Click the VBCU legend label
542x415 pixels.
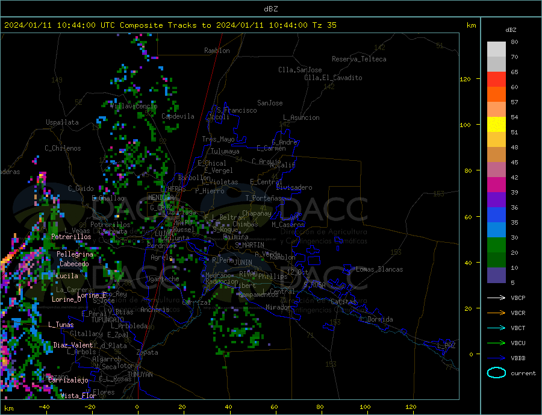[x=518, y=343]
